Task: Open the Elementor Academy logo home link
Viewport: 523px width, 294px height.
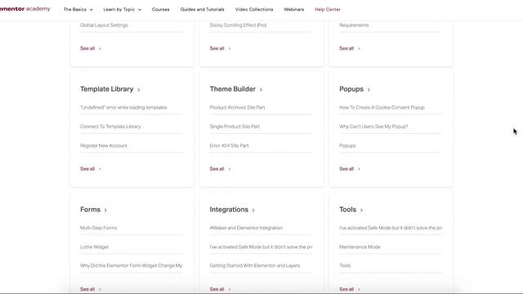Action: [25, 9]
